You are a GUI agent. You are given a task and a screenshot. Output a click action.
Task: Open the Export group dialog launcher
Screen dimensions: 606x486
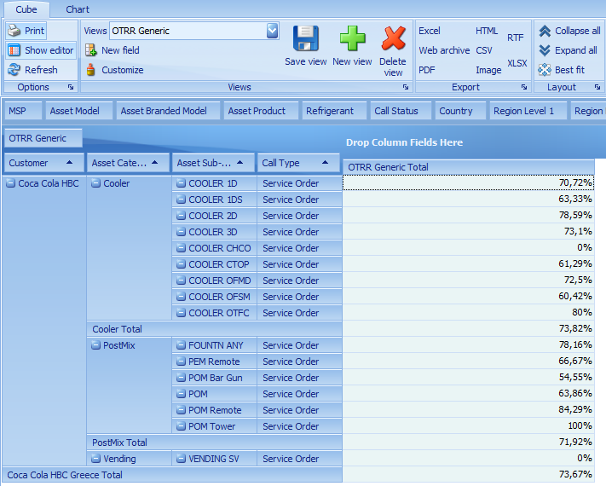tap(524, 87)
